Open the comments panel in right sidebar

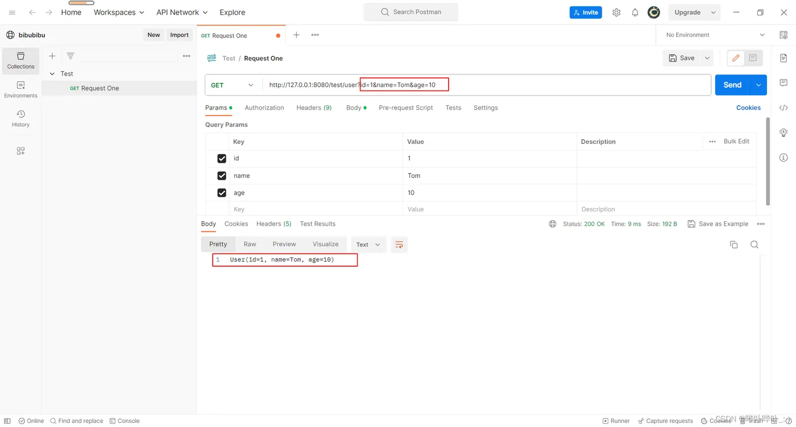783,83
